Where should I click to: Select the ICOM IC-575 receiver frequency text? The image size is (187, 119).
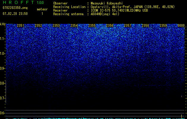pos(119,10)
